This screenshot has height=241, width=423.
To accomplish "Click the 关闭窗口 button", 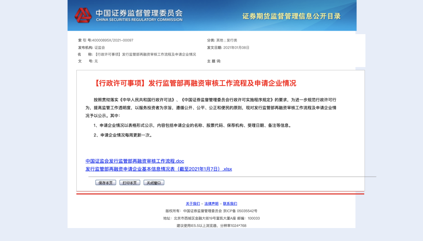I will [154, 182].
